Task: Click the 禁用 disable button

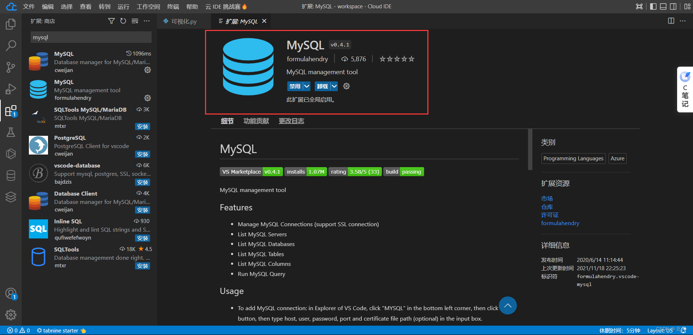Action: point(295,86)
